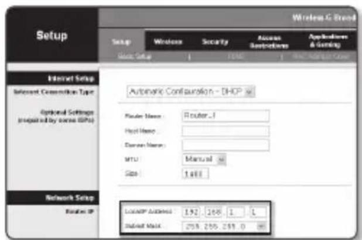Open the Subnet Mask dropdown
Image resolution: width=362 pixels, height=240 pixels.
click(224, 227)
